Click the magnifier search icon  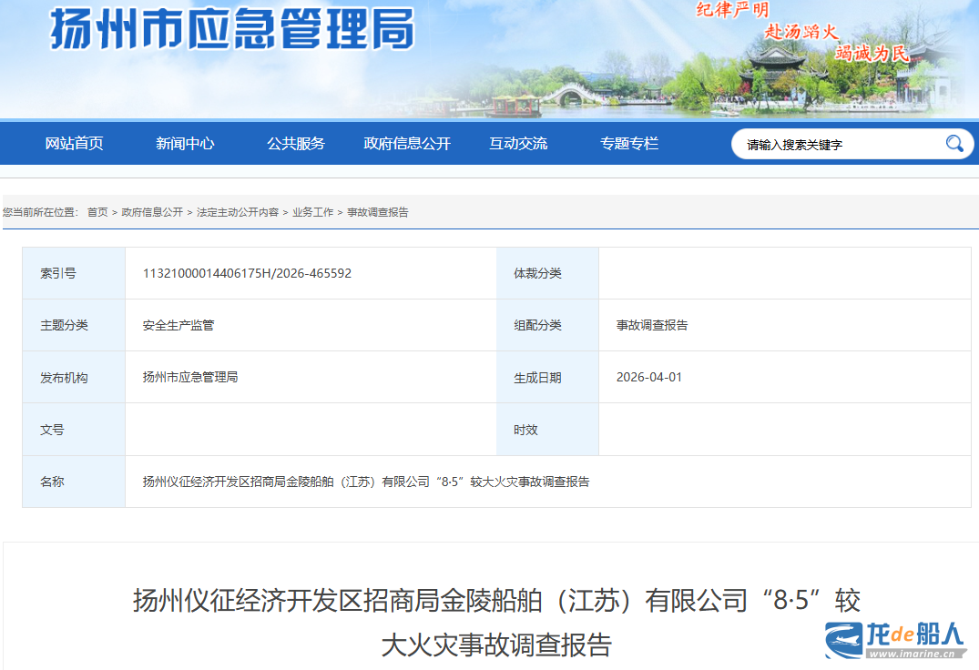954,144
